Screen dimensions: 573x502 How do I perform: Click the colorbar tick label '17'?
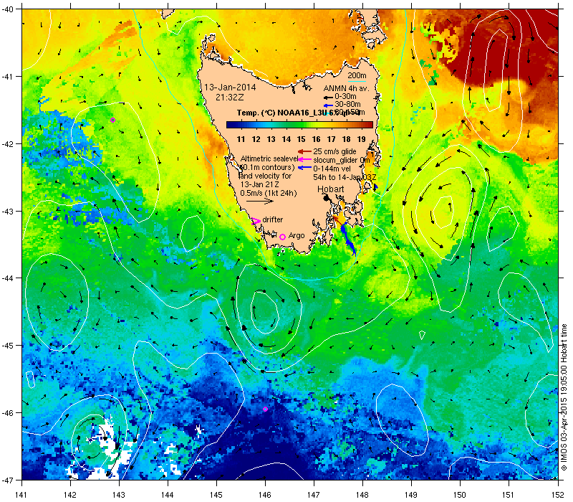[x=332, y=139]
